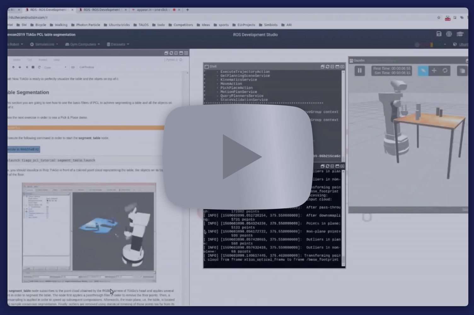This screenshot has height=315, width=474.
Task: Click the Execute in WebShell #2 button
Action: 23,149
